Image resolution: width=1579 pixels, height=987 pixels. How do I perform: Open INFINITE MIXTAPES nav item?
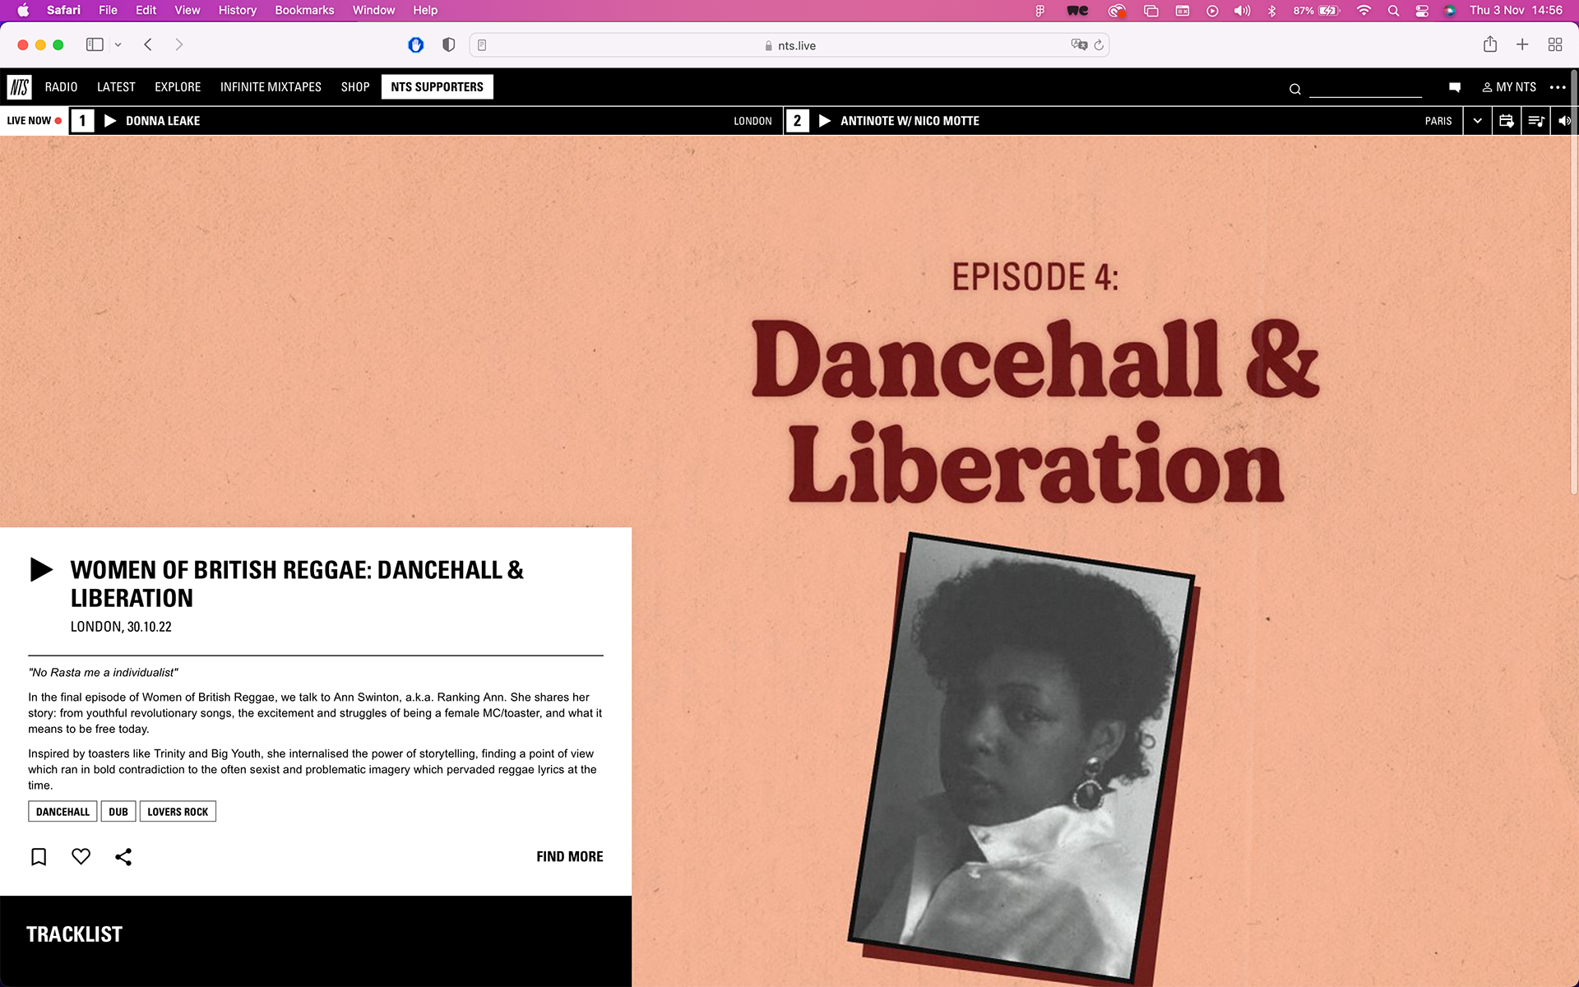click(x=271, y=87)
